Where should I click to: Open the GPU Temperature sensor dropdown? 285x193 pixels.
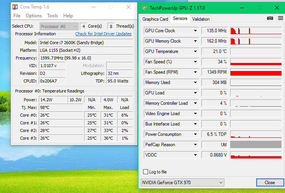pos(195,51)
